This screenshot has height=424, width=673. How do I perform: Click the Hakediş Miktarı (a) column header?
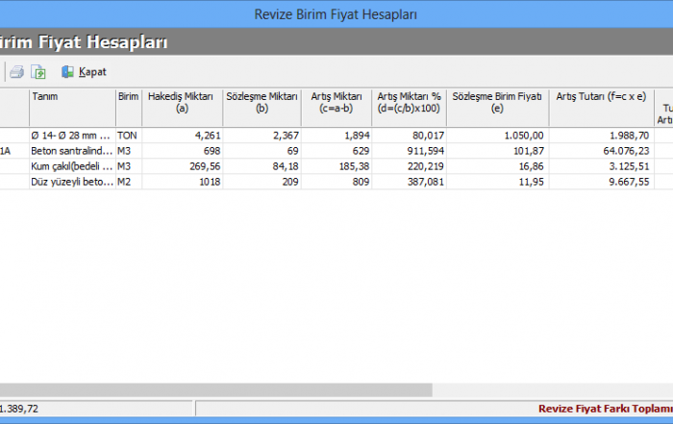click(181, 103)
